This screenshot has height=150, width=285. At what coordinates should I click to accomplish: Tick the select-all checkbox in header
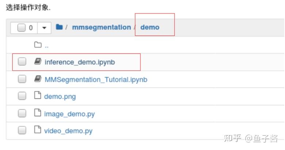tap(22, 27)
